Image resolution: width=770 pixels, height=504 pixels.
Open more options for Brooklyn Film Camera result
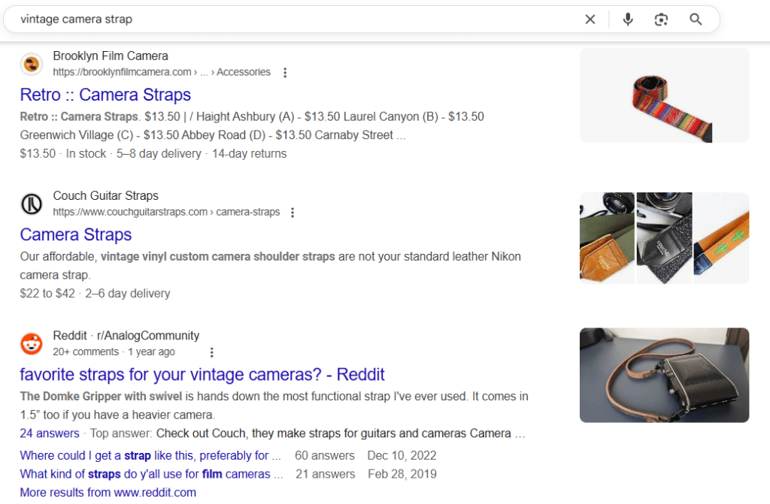pyautogui.click(x=285, y=73)
